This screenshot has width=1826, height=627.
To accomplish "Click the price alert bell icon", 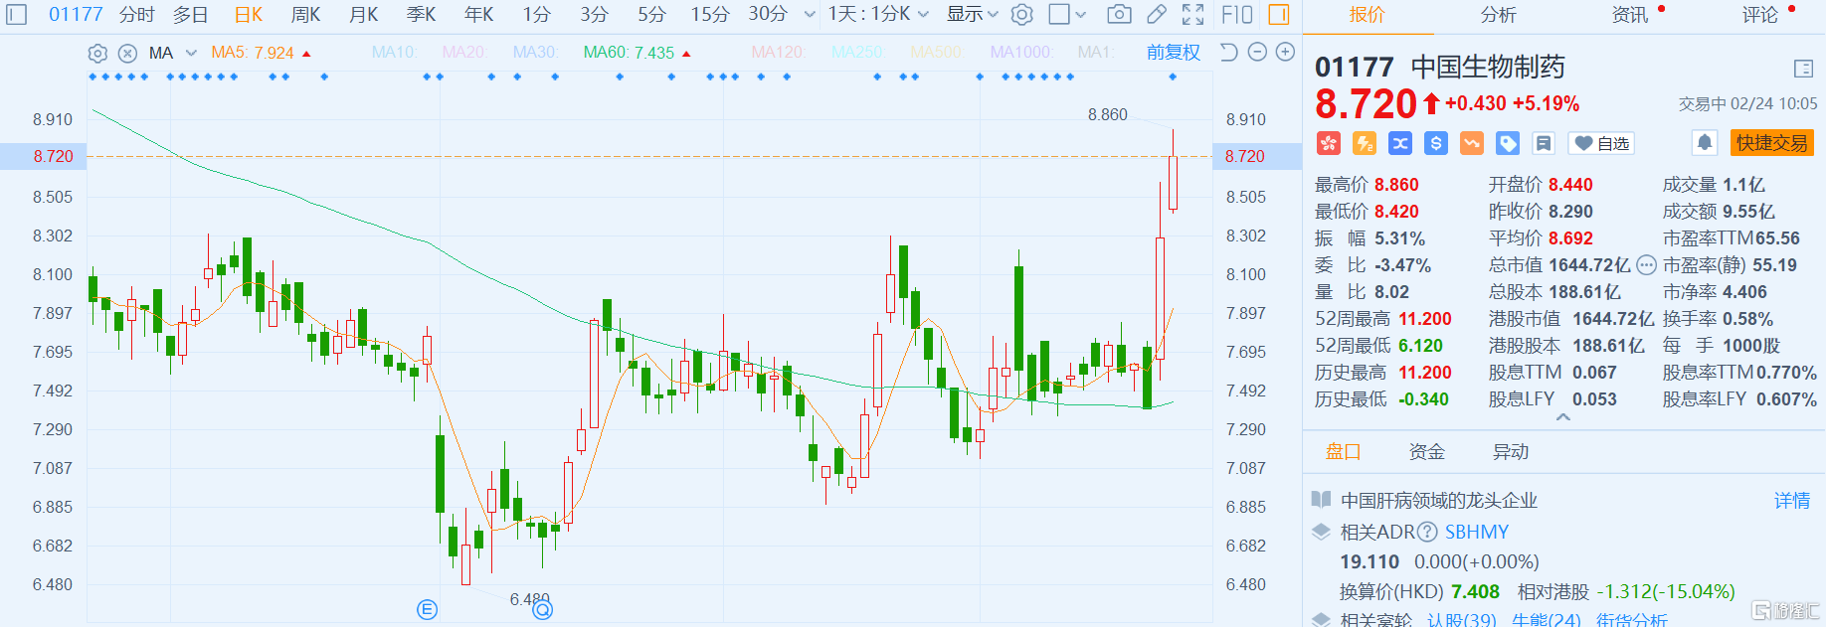I will [1704, 143].
